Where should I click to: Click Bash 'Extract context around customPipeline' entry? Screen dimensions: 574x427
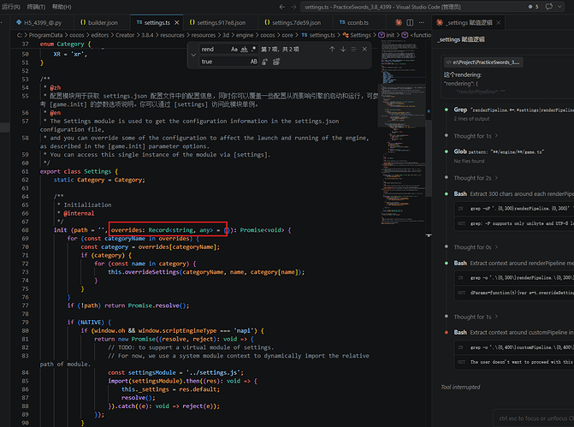click(513, 332)
